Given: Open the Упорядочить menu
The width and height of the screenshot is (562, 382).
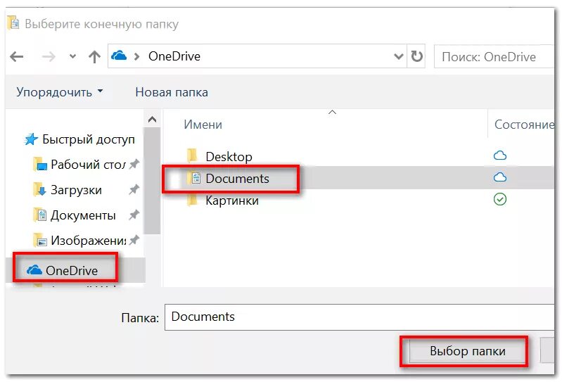Looking at the screenshot, I should coord(60,92).
